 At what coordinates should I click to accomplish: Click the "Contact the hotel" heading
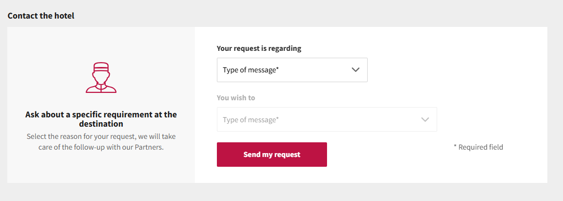[41, 16]
